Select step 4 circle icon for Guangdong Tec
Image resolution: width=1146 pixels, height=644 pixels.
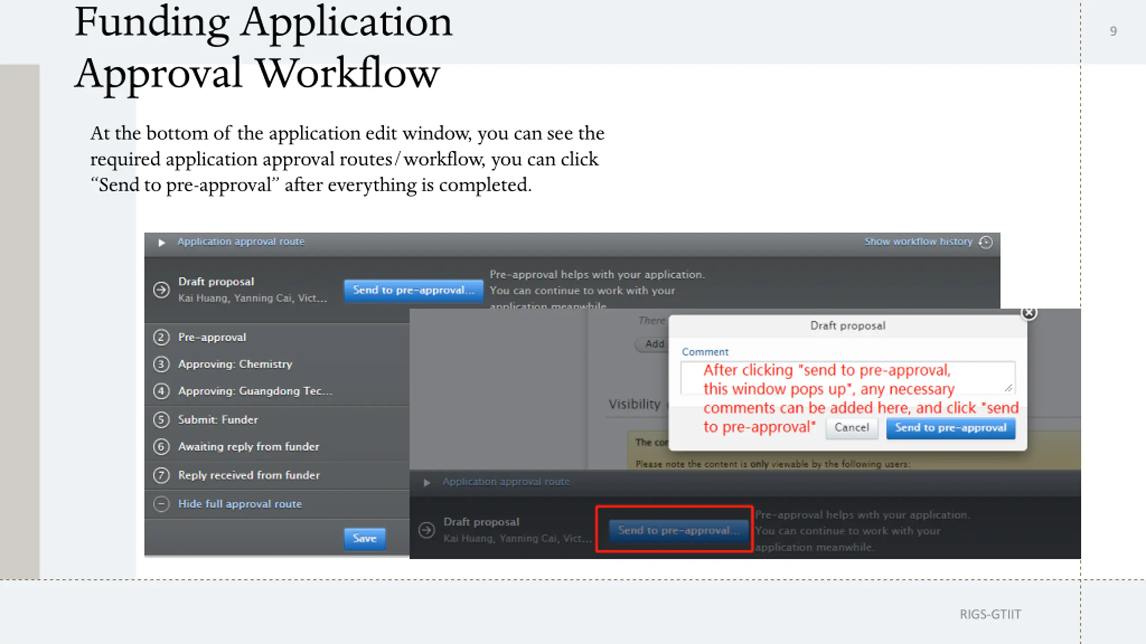point(161,391)
